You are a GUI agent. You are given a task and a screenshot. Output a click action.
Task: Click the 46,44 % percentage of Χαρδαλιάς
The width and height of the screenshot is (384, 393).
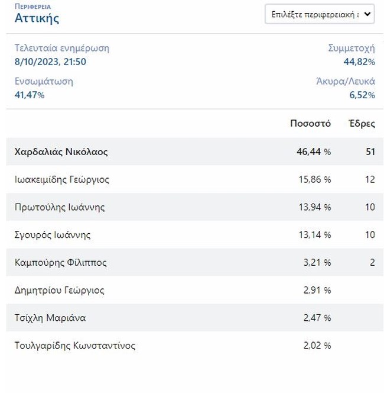pyautogui.click(x=314, y=152)
